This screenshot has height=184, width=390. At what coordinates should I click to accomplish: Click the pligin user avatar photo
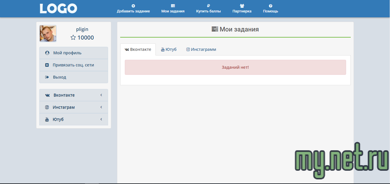[48, 34]
